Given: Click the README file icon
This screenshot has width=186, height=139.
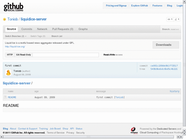Looking at the screenshot, I should click(5, 97).
